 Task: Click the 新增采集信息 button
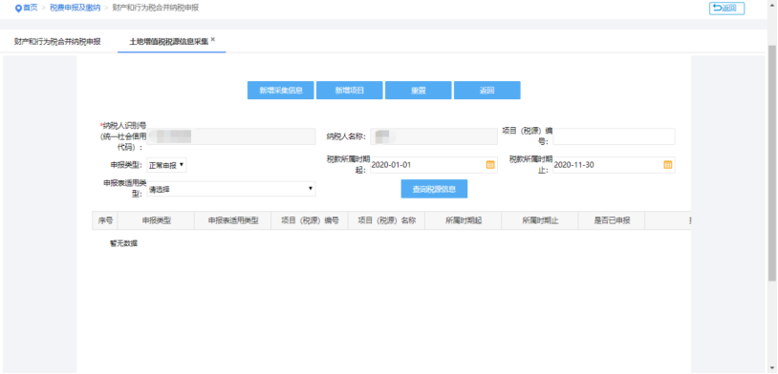click(281, 90)
